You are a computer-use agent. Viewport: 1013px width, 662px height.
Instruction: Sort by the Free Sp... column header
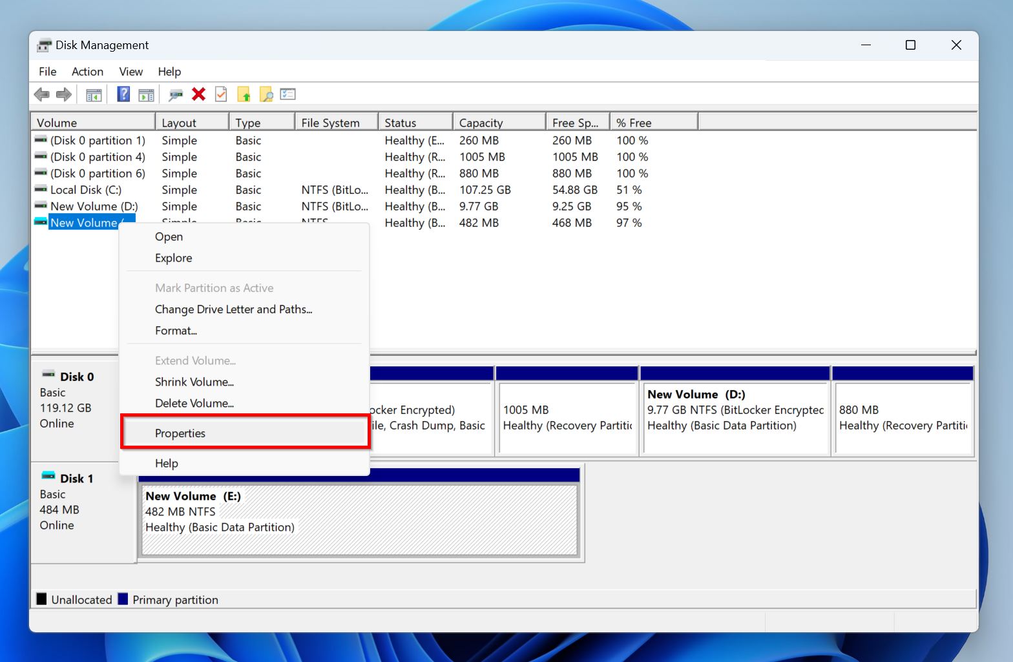point(578,123)
